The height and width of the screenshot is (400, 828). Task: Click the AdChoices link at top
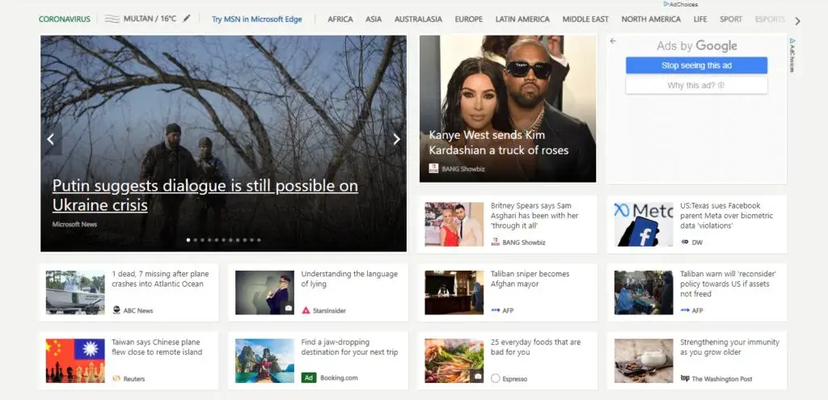tap(681, 4)
